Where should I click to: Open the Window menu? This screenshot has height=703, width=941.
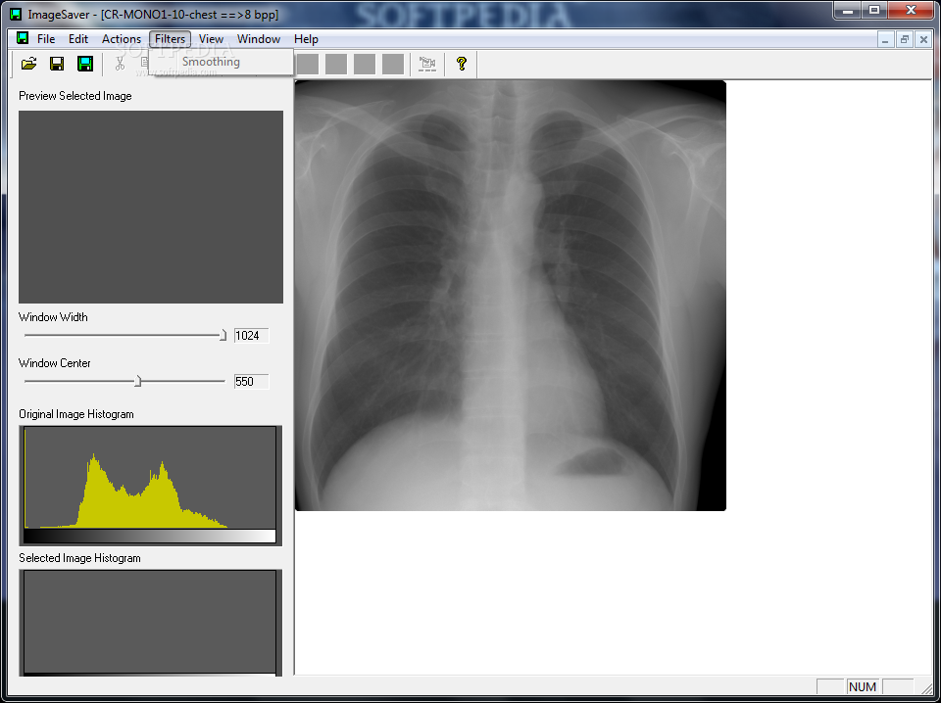[259, 39]
